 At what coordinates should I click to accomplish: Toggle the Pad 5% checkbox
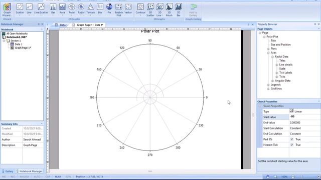pyautogui.click(x=292, y=139)
